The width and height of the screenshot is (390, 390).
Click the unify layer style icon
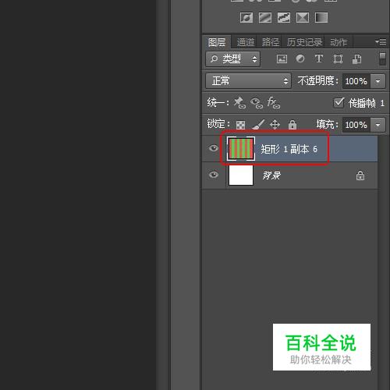(x=274, y=102)
